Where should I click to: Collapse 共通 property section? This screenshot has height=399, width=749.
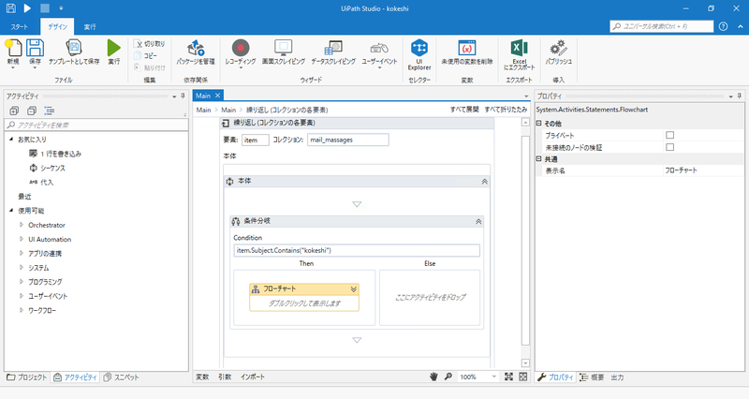point(539,159)
